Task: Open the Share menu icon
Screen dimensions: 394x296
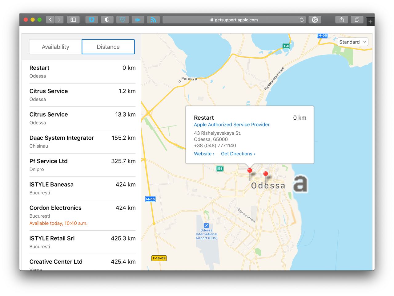Action: coord(342,20)
